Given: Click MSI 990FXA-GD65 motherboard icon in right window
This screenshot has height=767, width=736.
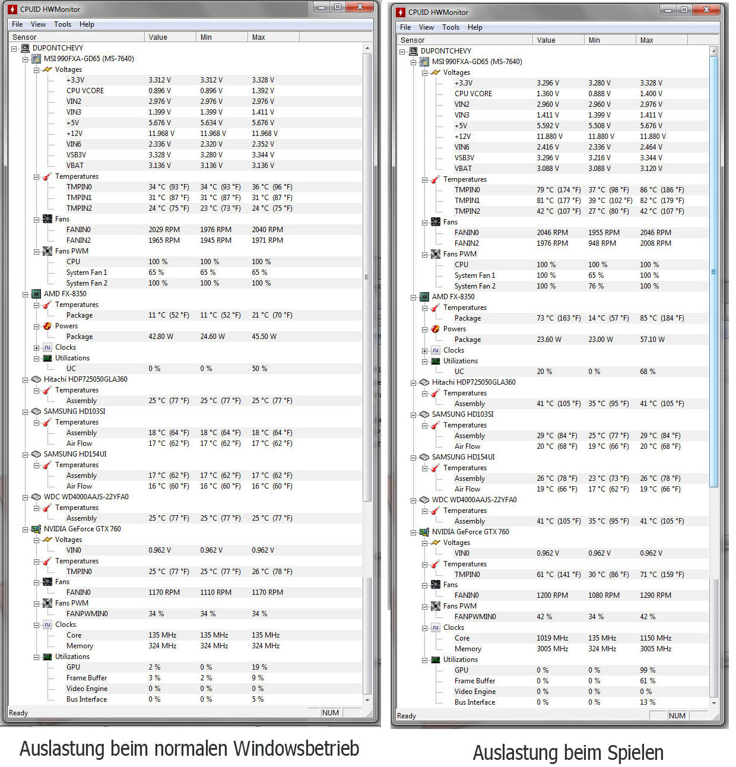Looking at the screenshot, I should click(424, 62).
